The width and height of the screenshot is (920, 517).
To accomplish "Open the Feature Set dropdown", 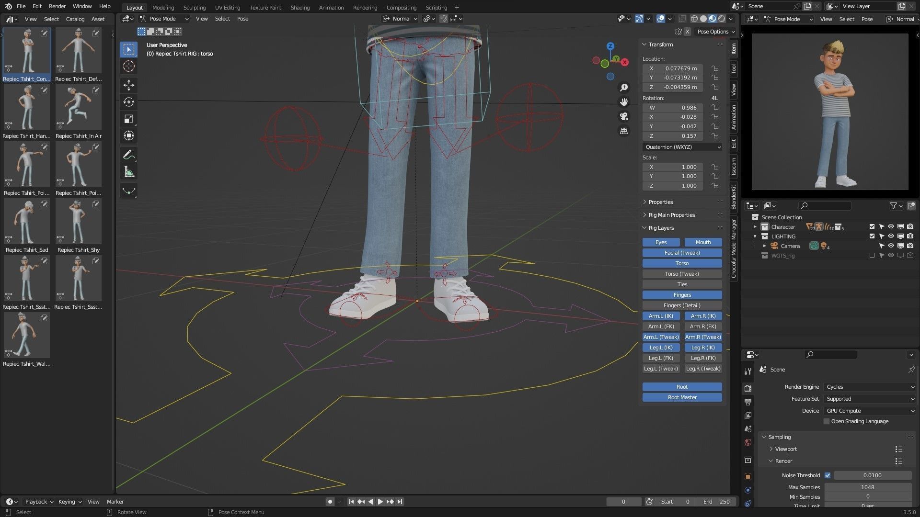I will [x=870, y=399].
